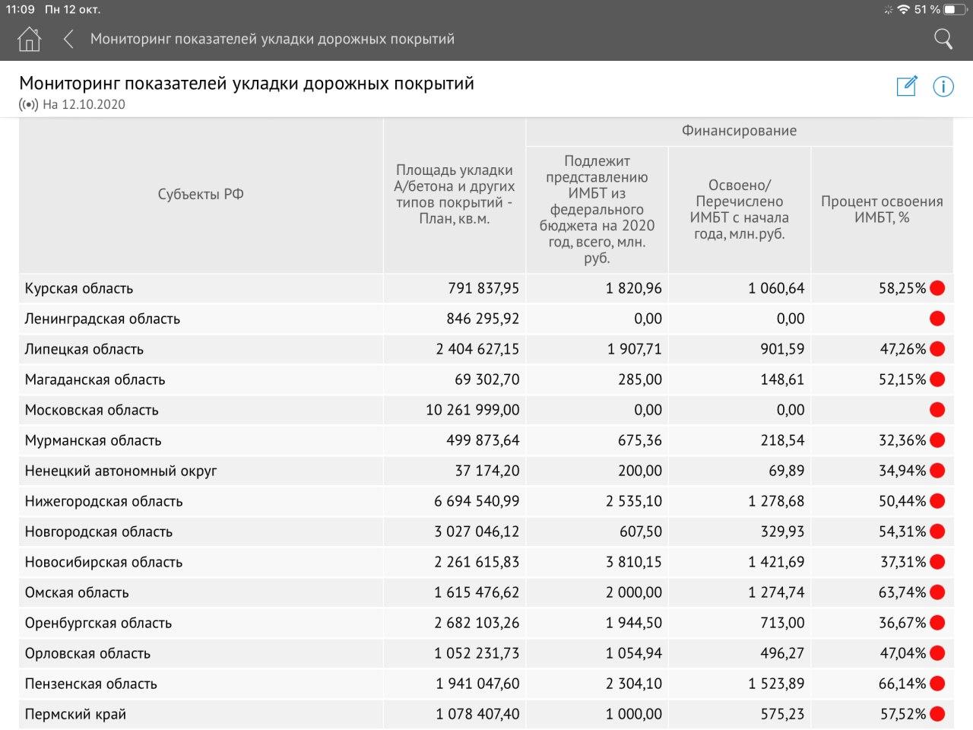Click red status dot for Курская область
The width and height of the screenshot is (973, 730).
pyautogui.click(x=937, y=288)
